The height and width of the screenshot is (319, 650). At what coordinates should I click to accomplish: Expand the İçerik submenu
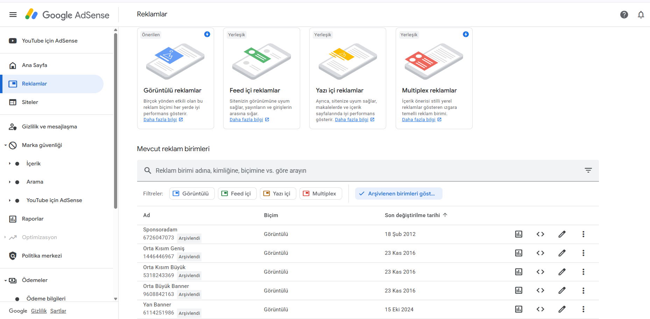point(10,164)
